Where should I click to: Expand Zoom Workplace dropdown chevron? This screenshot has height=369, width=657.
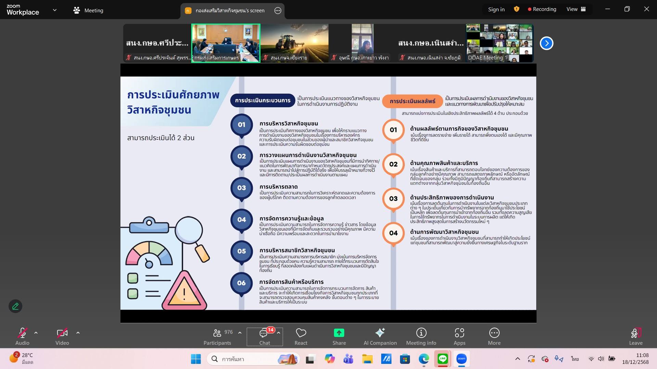click(55, 10)
